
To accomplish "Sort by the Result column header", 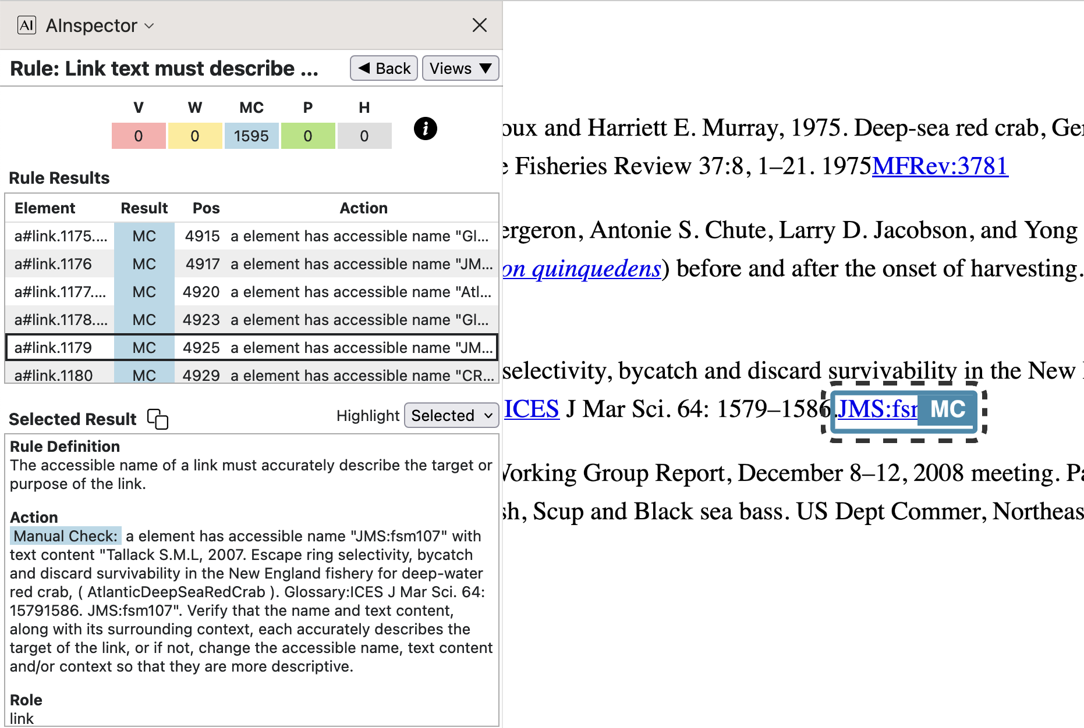I will tap(144, 208).
